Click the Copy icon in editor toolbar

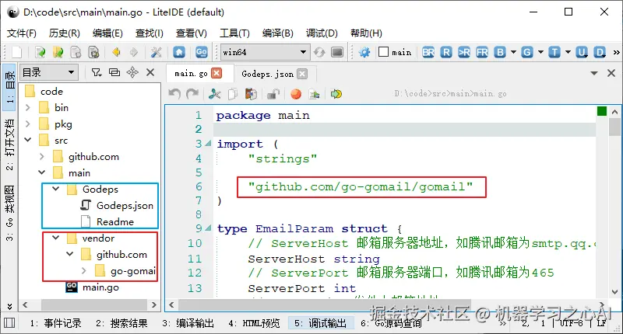232,94
